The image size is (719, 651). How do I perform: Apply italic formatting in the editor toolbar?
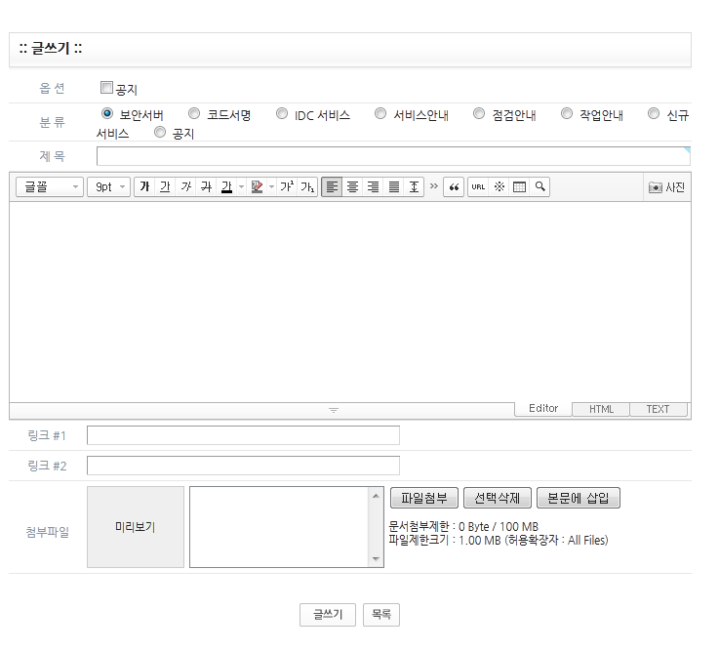(x=185, y=187)
